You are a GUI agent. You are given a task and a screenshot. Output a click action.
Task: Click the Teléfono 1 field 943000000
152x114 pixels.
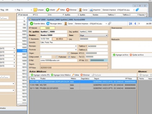coord(98,46)
